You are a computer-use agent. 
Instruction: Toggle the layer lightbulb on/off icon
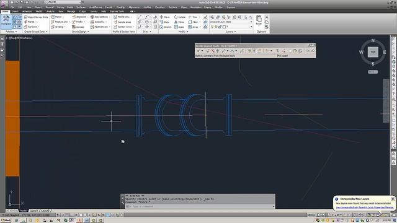212,27
